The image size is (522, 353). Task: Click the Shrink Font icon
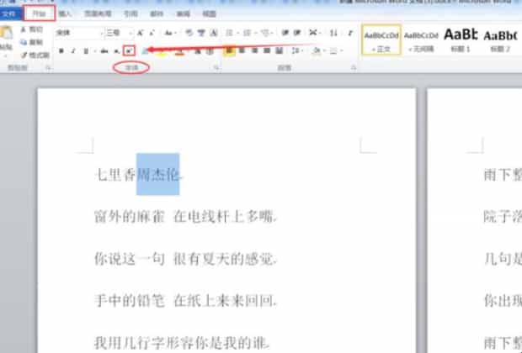click(x=152, y=33)
